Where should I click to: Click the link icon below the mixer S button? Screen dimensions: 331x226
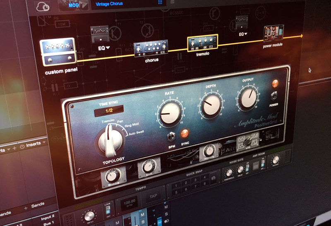point(167,221)
